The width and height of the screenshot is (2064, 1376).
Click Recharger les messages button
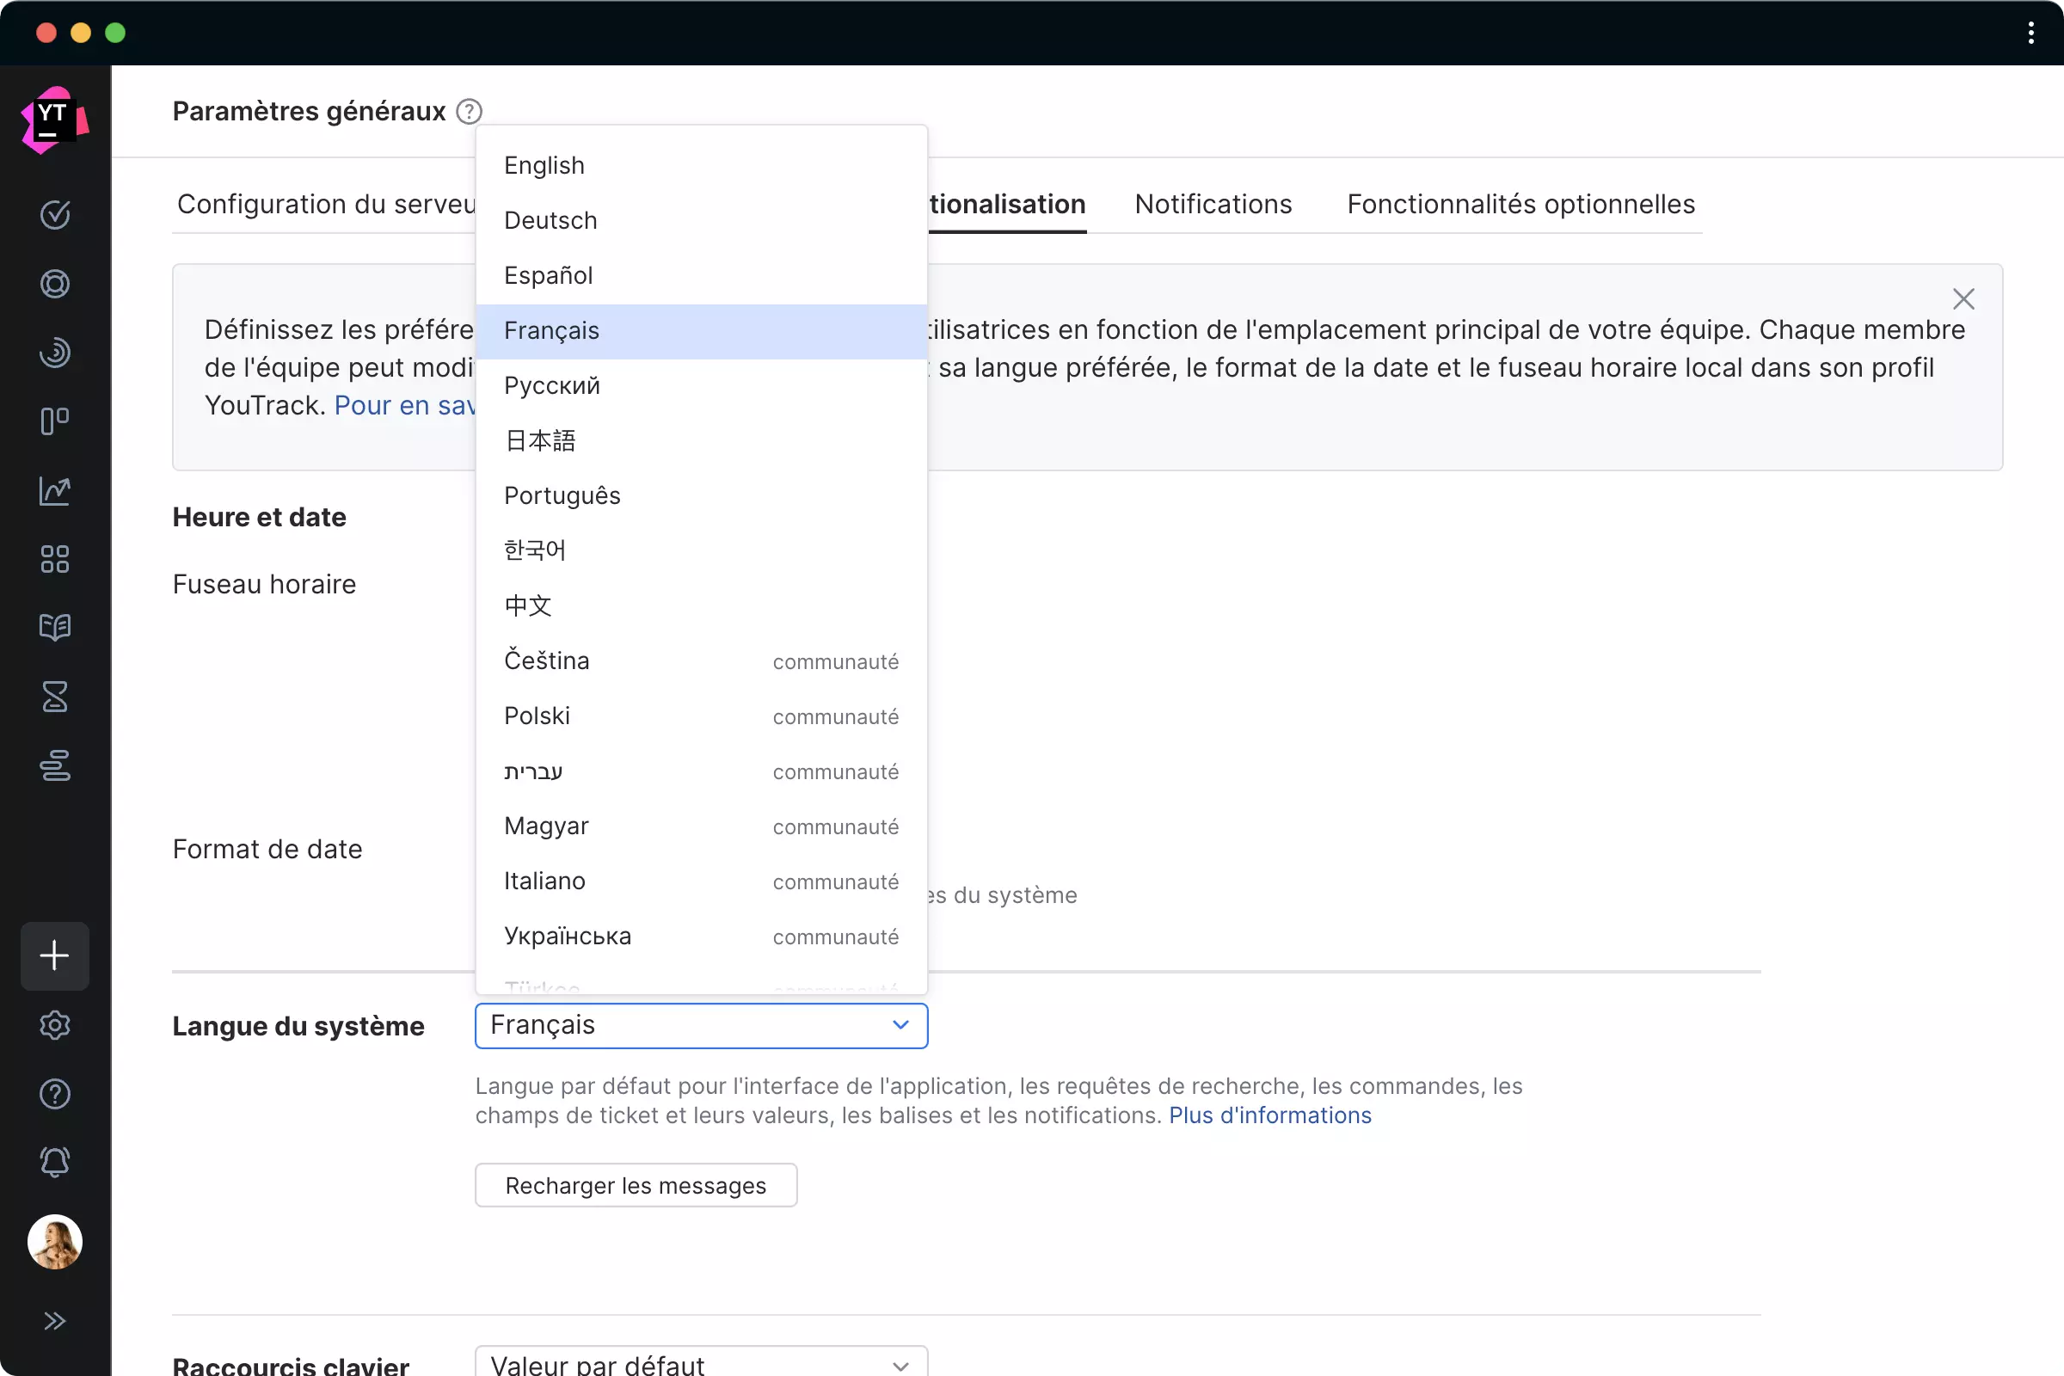pyautogui.click(x=636, y=1186)
